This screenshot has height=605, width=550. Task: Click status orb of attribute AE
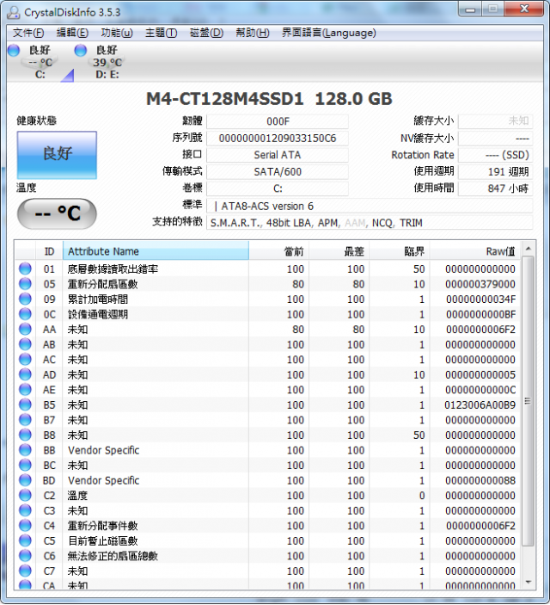click(25, 389)
